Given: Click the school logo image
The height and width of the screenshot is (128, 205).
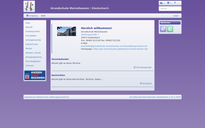Looking at the screenshot, I should (x=29, y=6).
